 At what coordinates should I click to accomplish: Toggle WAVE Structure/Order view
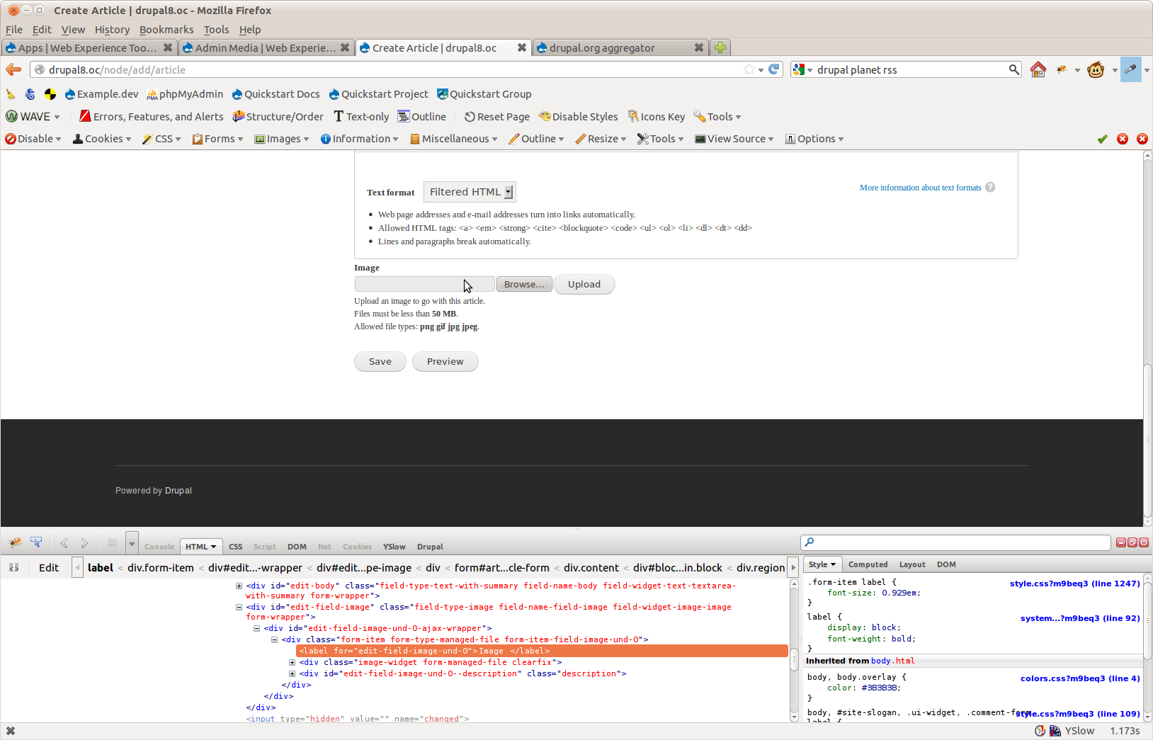(278, 117)
